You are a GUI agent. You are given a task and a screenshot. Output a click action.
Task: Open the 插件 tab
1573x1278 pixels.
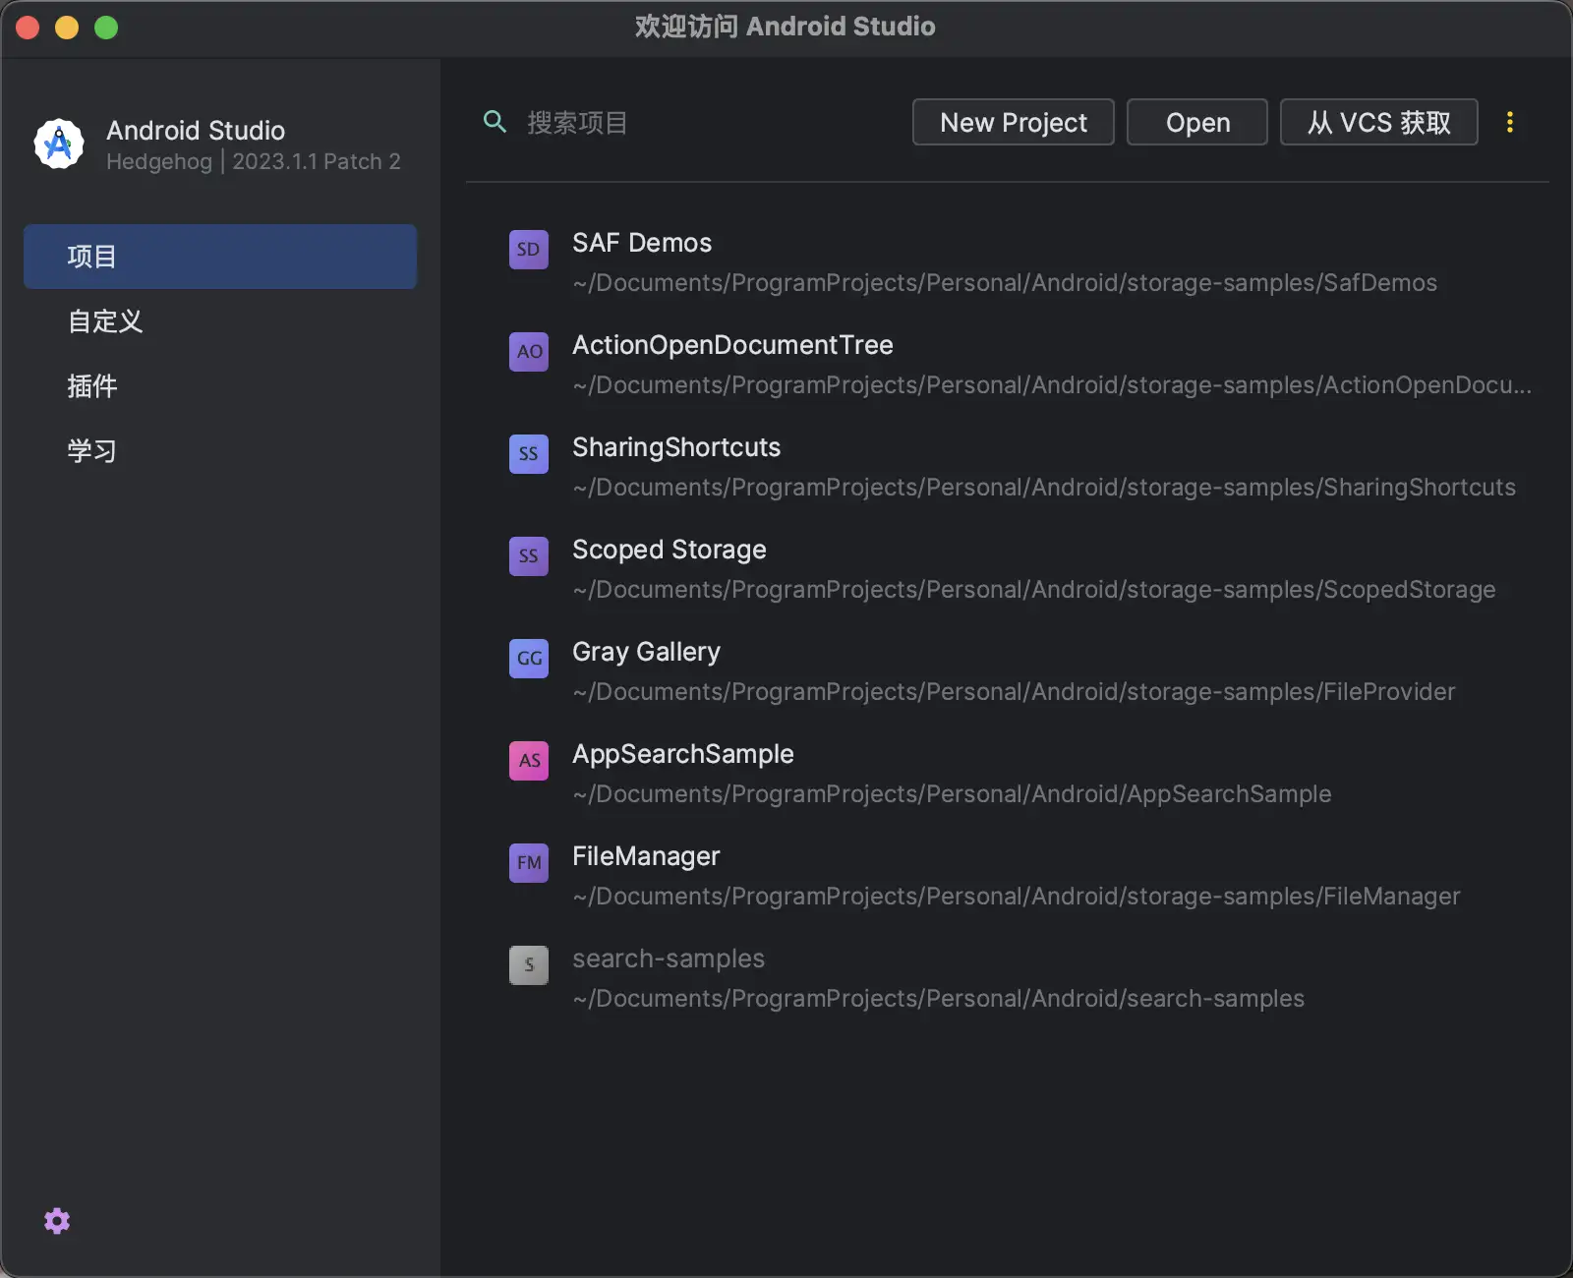[x=220, y=386]
